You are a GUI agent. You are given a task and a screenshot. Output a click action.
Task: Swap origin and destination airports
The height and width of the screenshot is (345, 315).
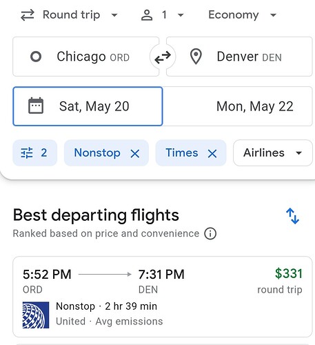pyautogui.click(x=163, y=57)
